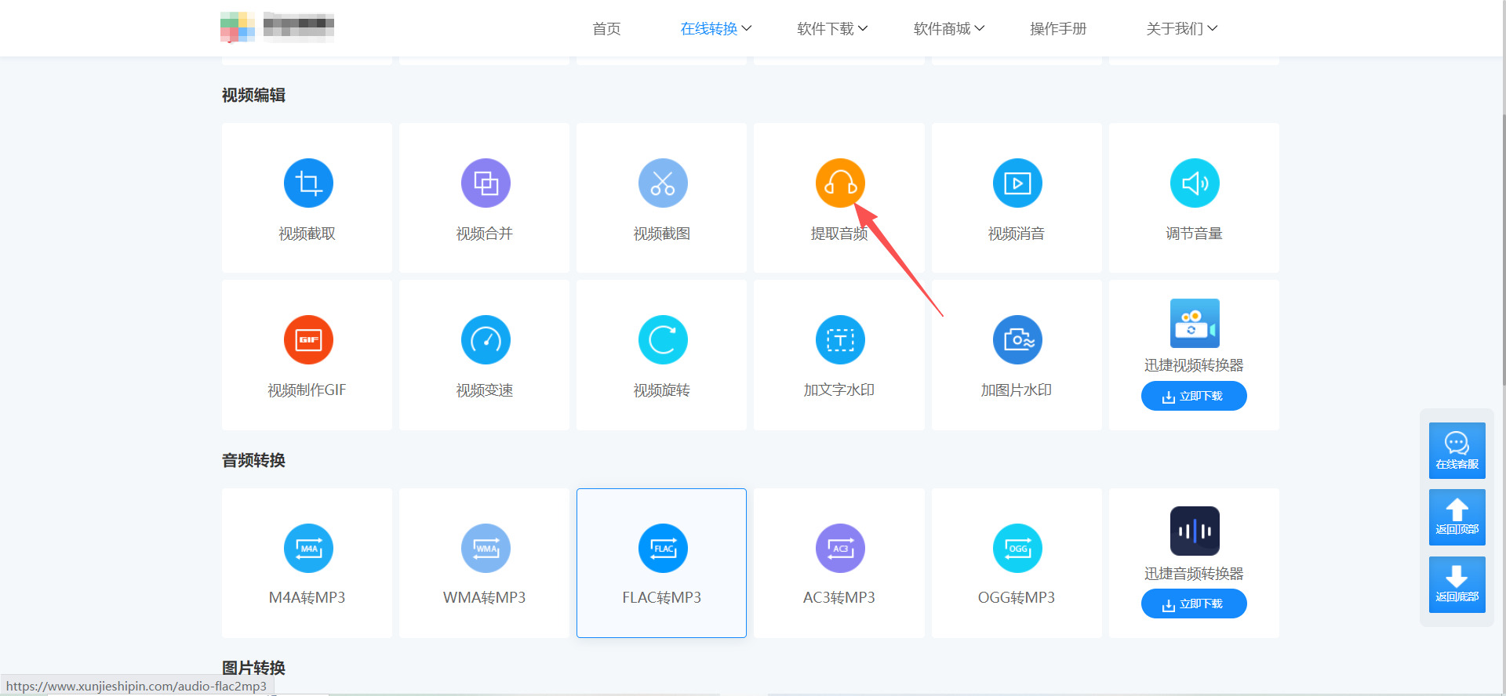This screenshot has height=696, width=1506.
Task: Open the M4A转MP3 converter icon
Action: tap(308, 548)
